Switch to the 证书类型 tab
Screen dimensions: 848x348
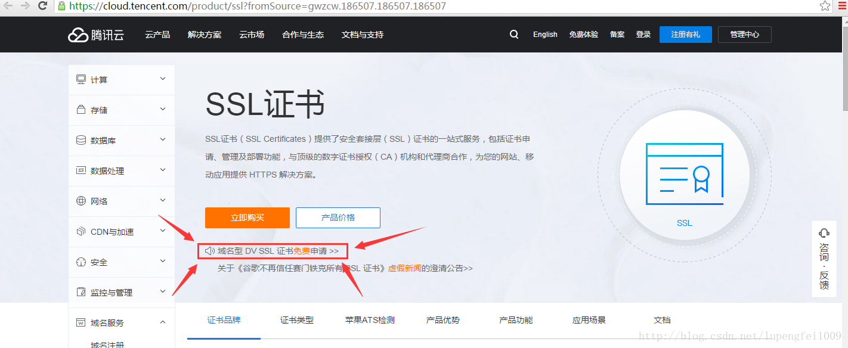coord(297,320)
